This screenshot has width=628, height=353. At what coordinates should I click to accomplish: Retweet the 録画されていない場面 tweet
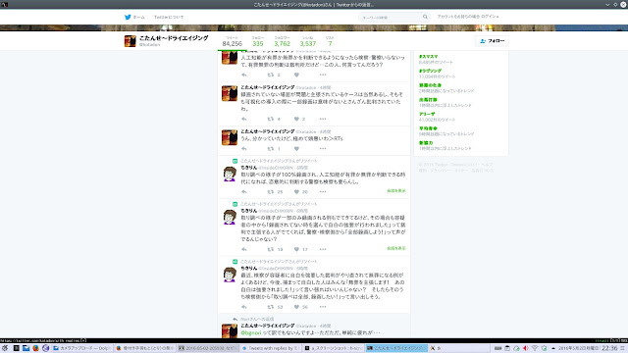coord(271,119)
